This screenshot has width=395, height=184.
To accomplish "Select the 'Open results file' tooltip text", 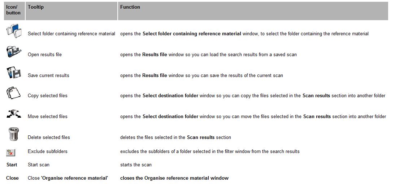I will coord(44,54).
